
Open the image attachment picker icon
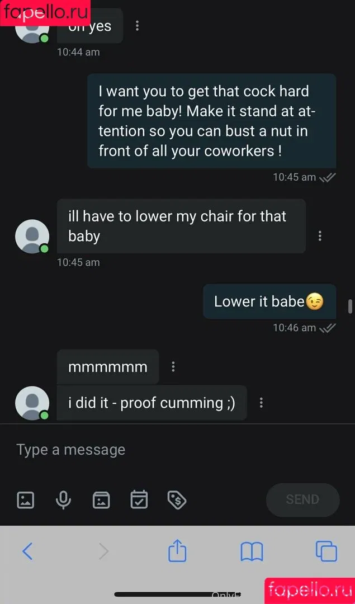[x=26, y=500]
